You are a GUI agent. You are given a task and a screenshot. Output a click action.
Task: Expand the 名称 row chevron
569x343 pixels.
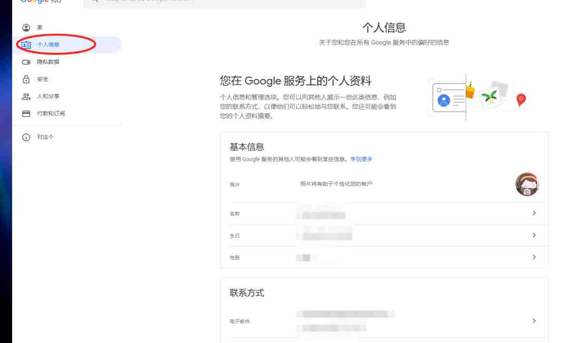pos(534,213)
